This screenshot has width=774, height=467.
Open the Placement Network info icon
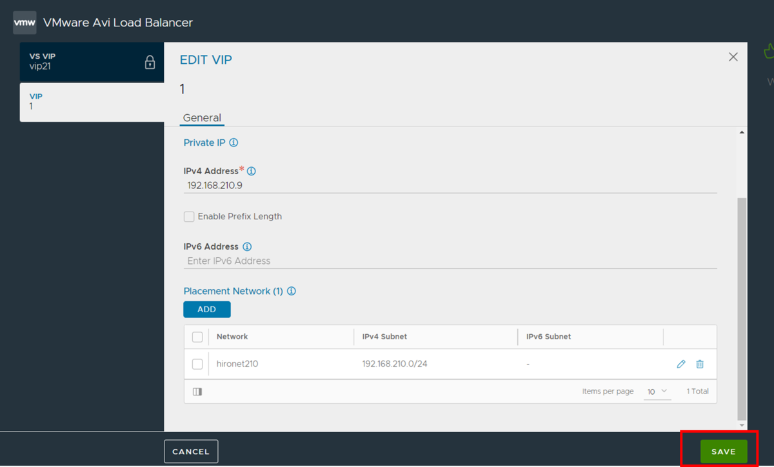[292, 292]
